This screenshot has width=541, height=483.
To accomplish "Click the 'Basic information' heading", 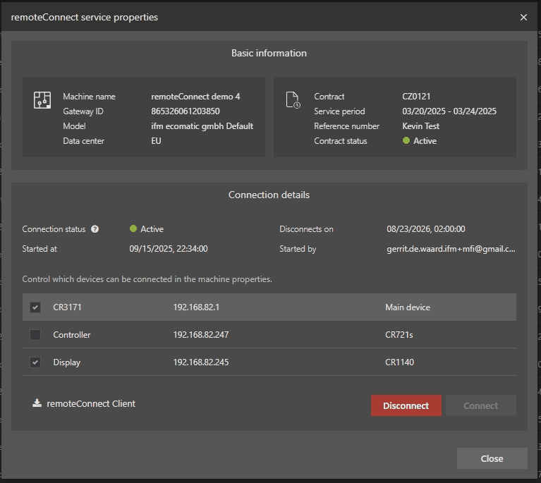I will pyautogui.click(x=269, y=53).
